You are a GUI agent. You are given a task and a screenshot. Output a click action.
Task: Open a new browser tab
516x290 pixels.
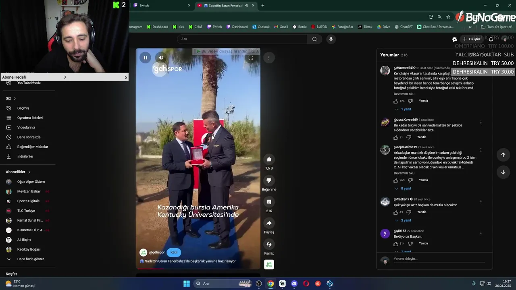[263, 6]
